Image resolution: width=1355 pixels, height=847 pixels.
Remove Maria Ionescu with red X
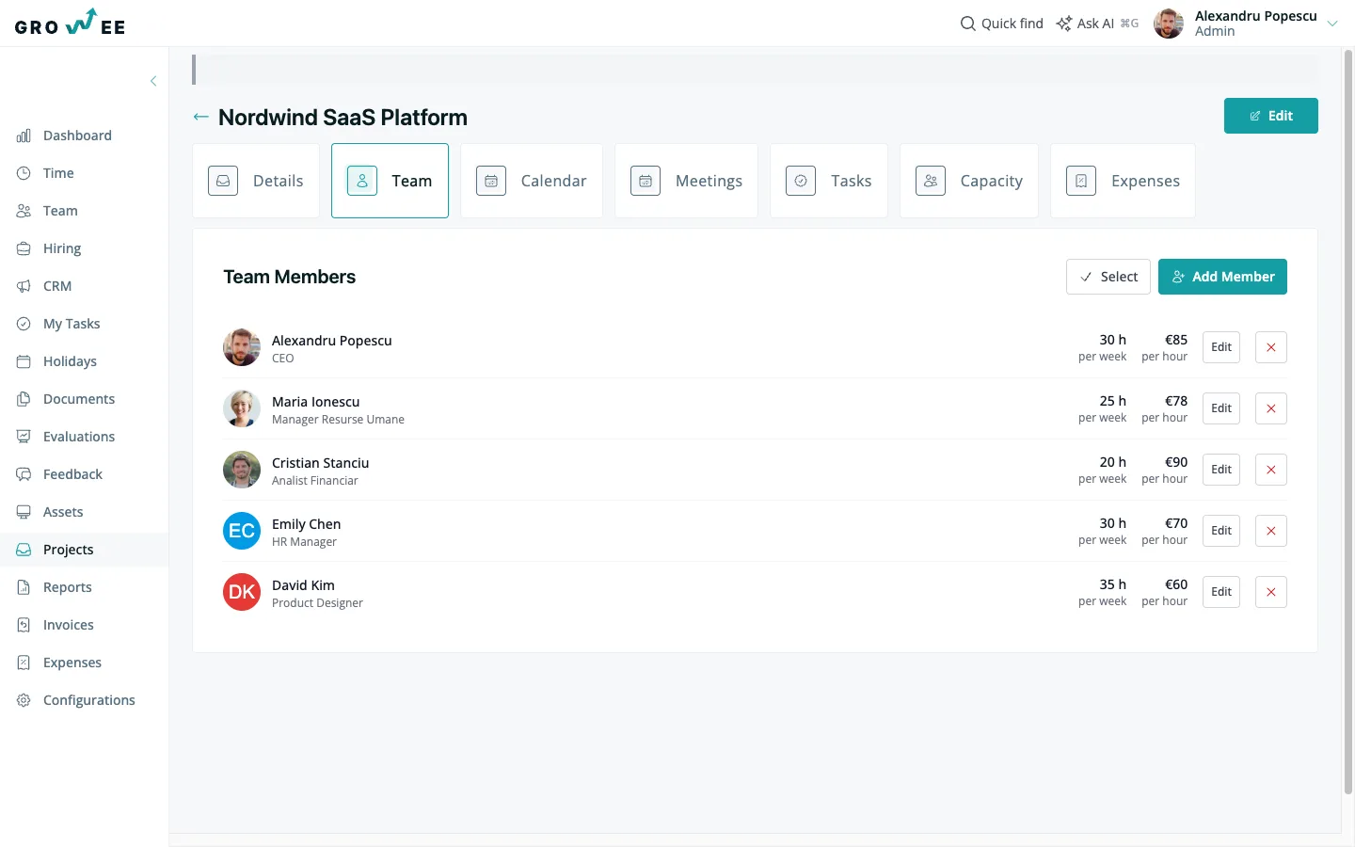click(x=1271, y=408)
